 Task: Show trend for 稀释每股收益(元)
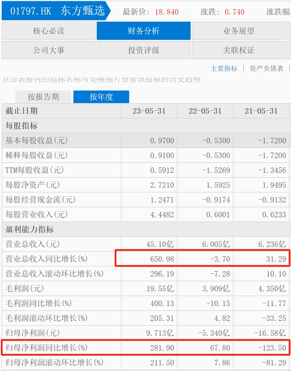tap(37, 155)
